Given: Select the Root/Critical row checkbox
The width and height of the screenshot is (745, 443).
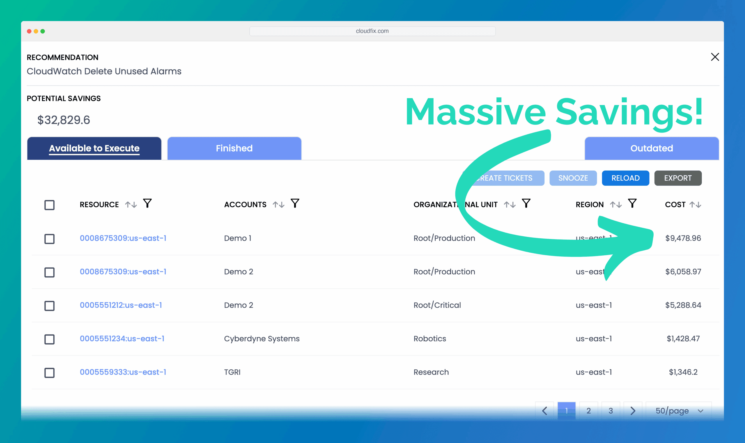Looking at the screenshot, I should click(49, 306).
